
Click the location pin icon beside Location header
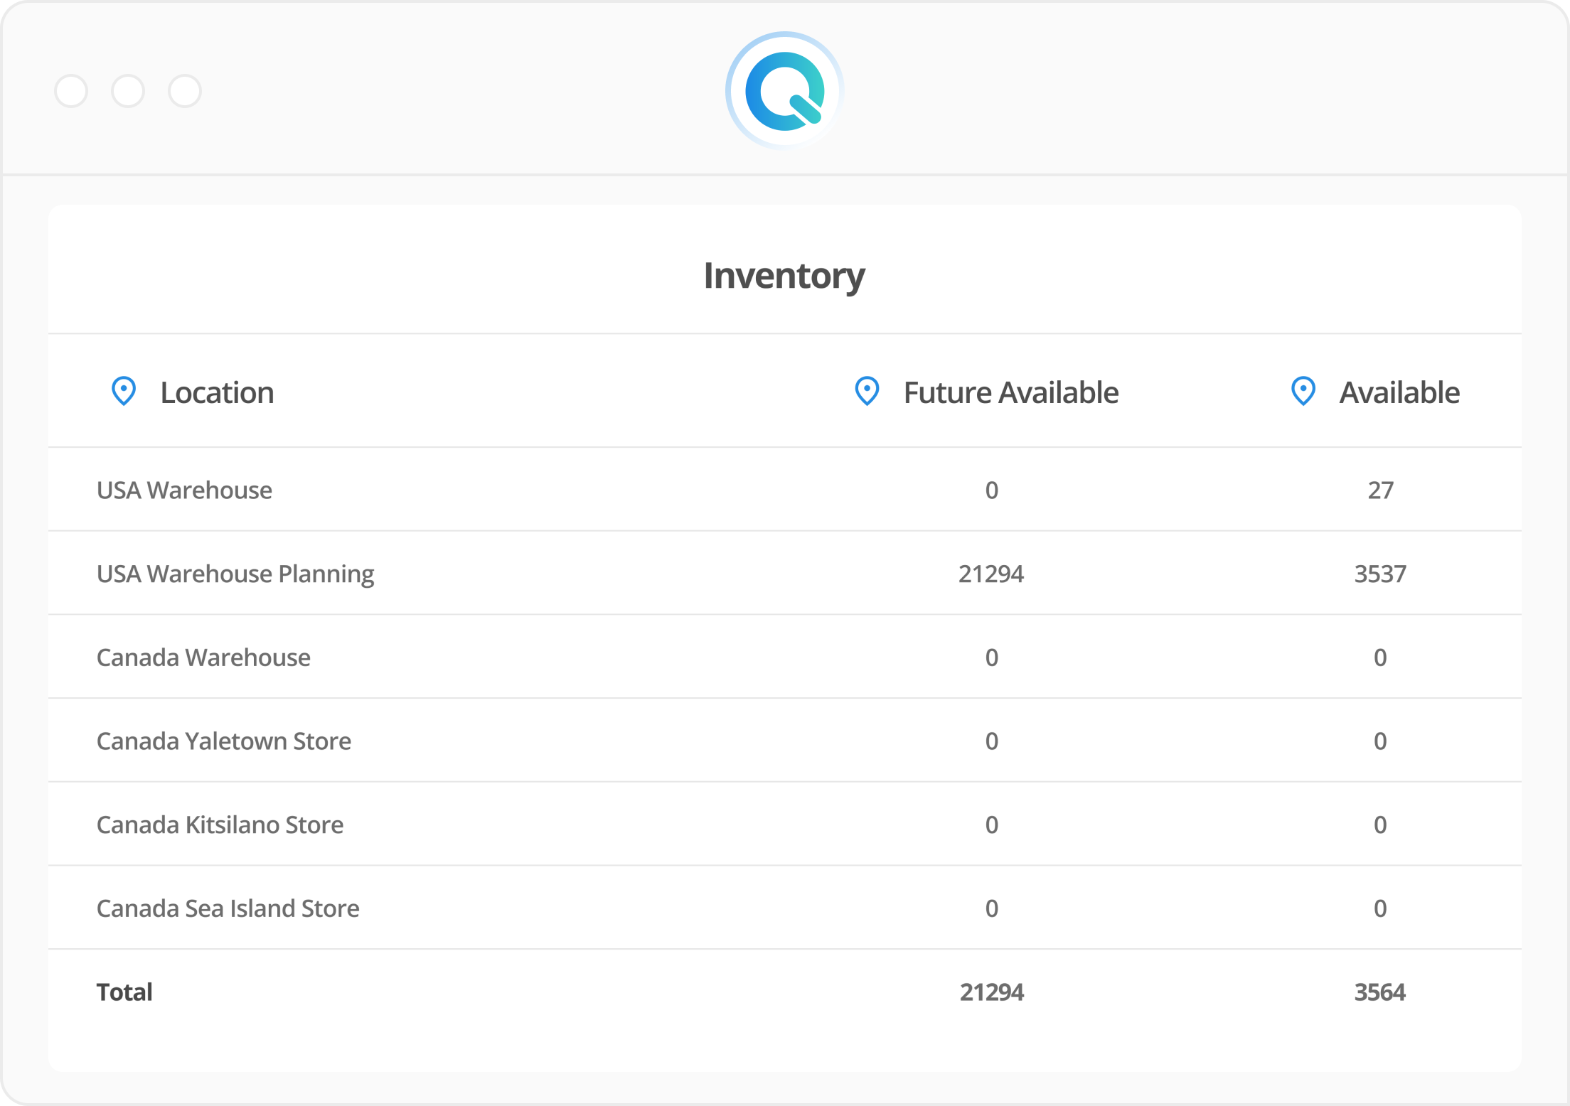click(124, 392)
